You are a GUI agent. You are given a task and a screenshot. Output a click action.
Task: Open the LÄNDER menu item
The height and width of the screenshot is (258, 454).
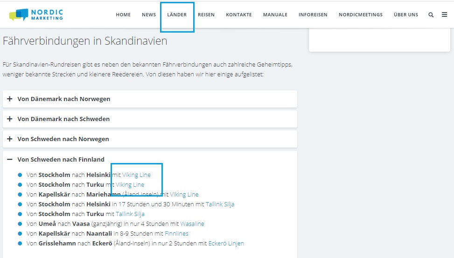coord(177,15)
